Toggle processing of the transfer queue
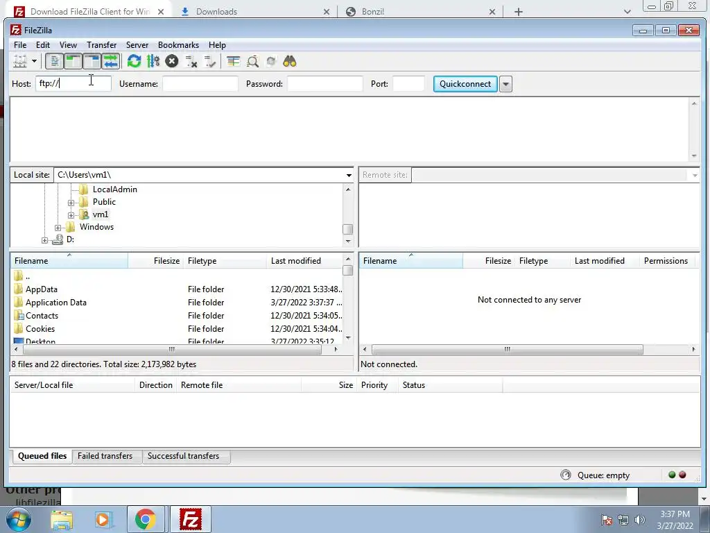 click(153, 61)
